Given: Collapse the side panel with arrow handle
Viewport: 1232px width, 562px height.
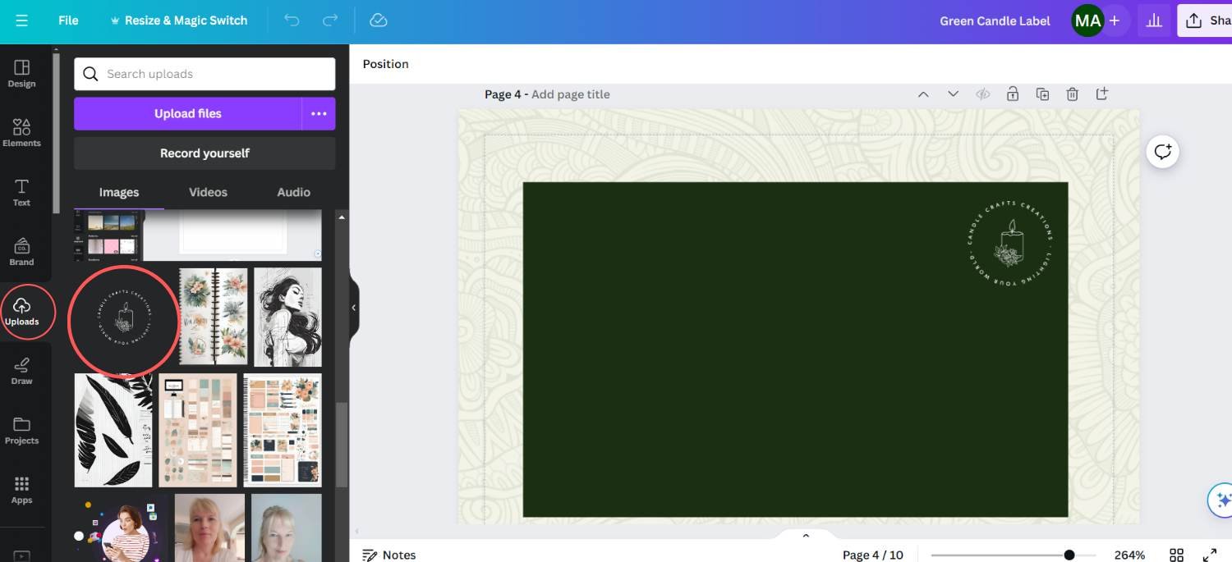Looking at the screenshot, I should tap(354, 308).
